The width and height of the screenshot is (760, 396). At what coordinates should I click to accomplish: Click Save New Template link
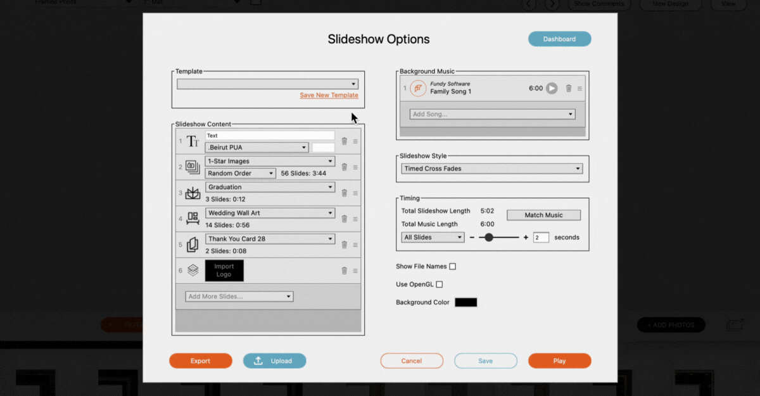pos(329,95)
